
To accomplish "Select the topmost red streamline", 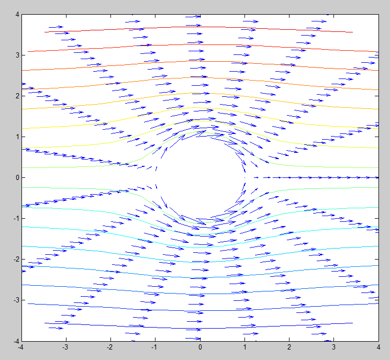I will pos(199,27).
